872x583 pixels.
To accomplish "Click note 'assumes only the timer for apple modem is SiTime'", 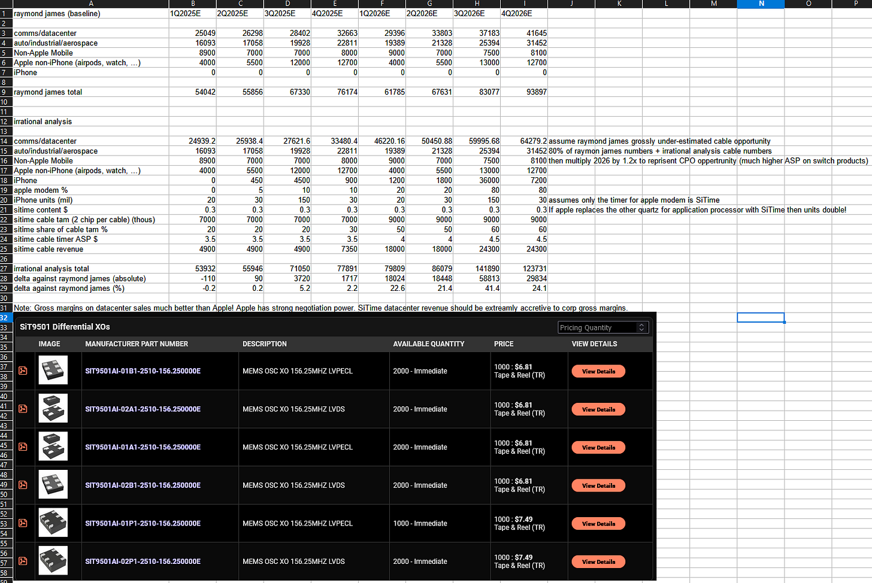I will pos(634,200).
